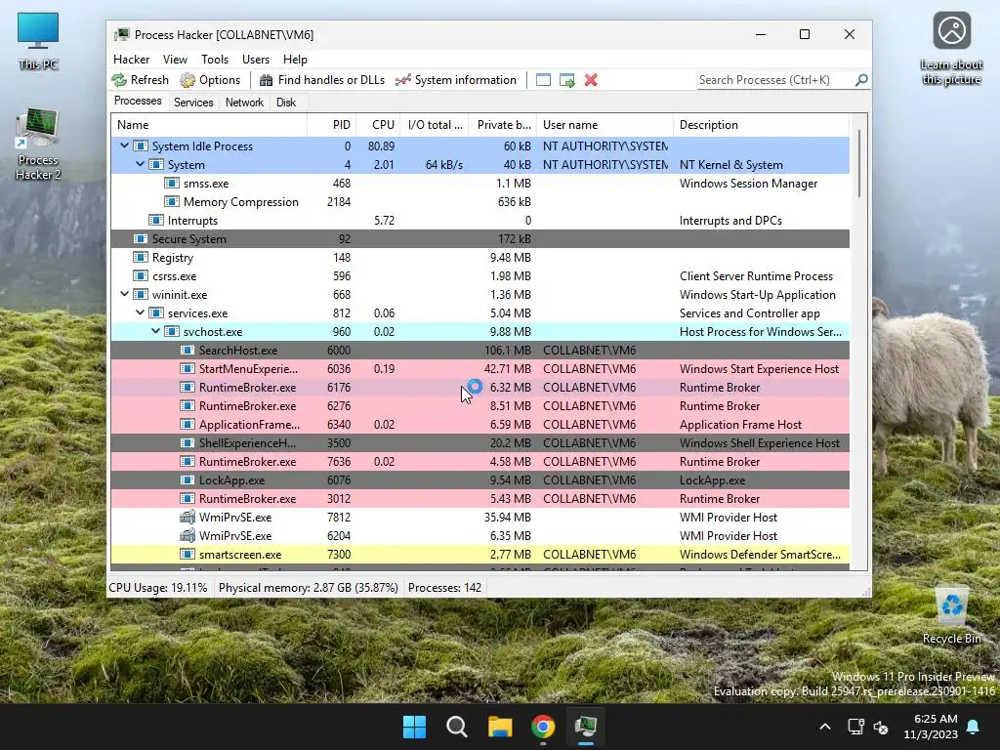Click the Interrupts row icon
The image size is (1000, 750).
[x=156, y=220]
